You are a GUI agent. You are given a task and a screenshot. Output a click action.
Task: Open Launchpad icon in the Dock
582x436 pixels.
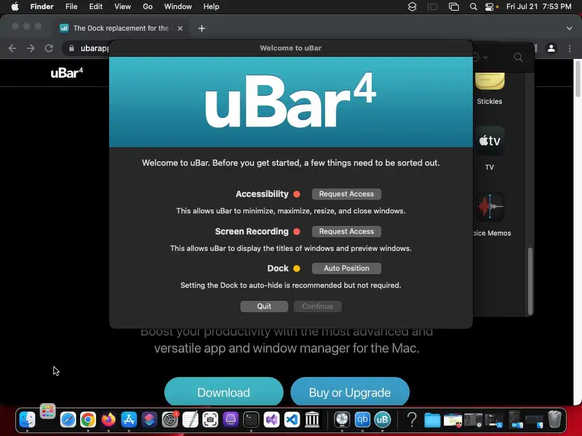48,412
